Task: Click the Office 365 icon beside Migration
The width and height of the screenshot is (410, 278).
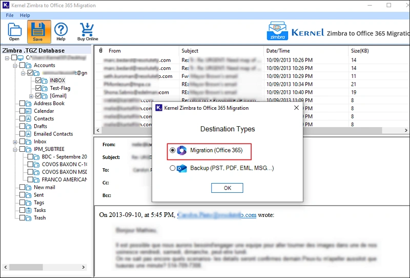Action: point(182,150)
